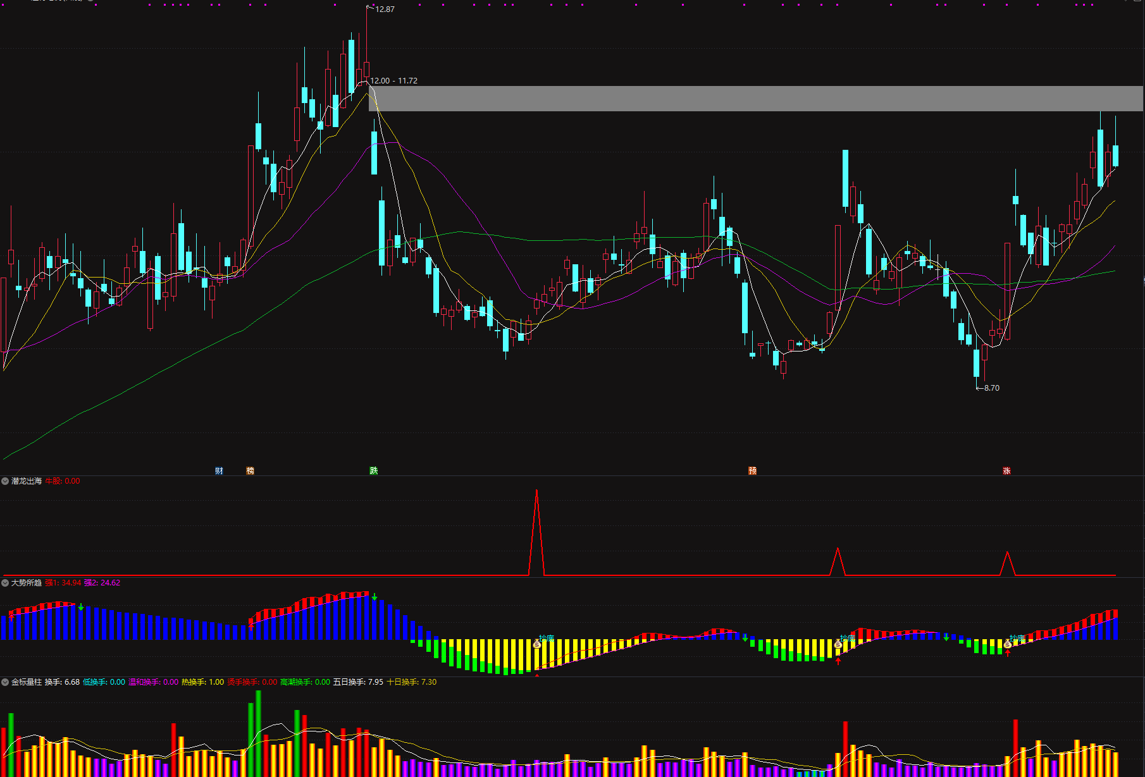
Task: Click the last 抄底 money bag signal icon
Action: coord(1008,644)
